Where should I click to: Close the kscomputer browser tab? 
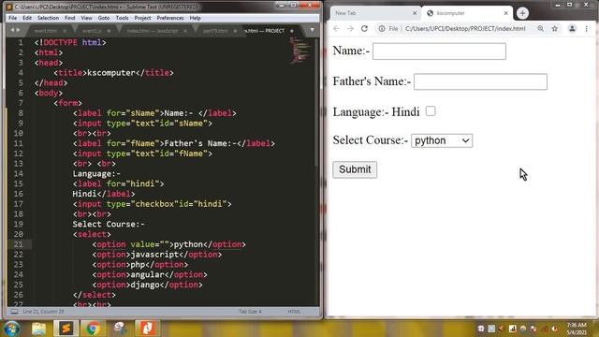coord(505,13)
